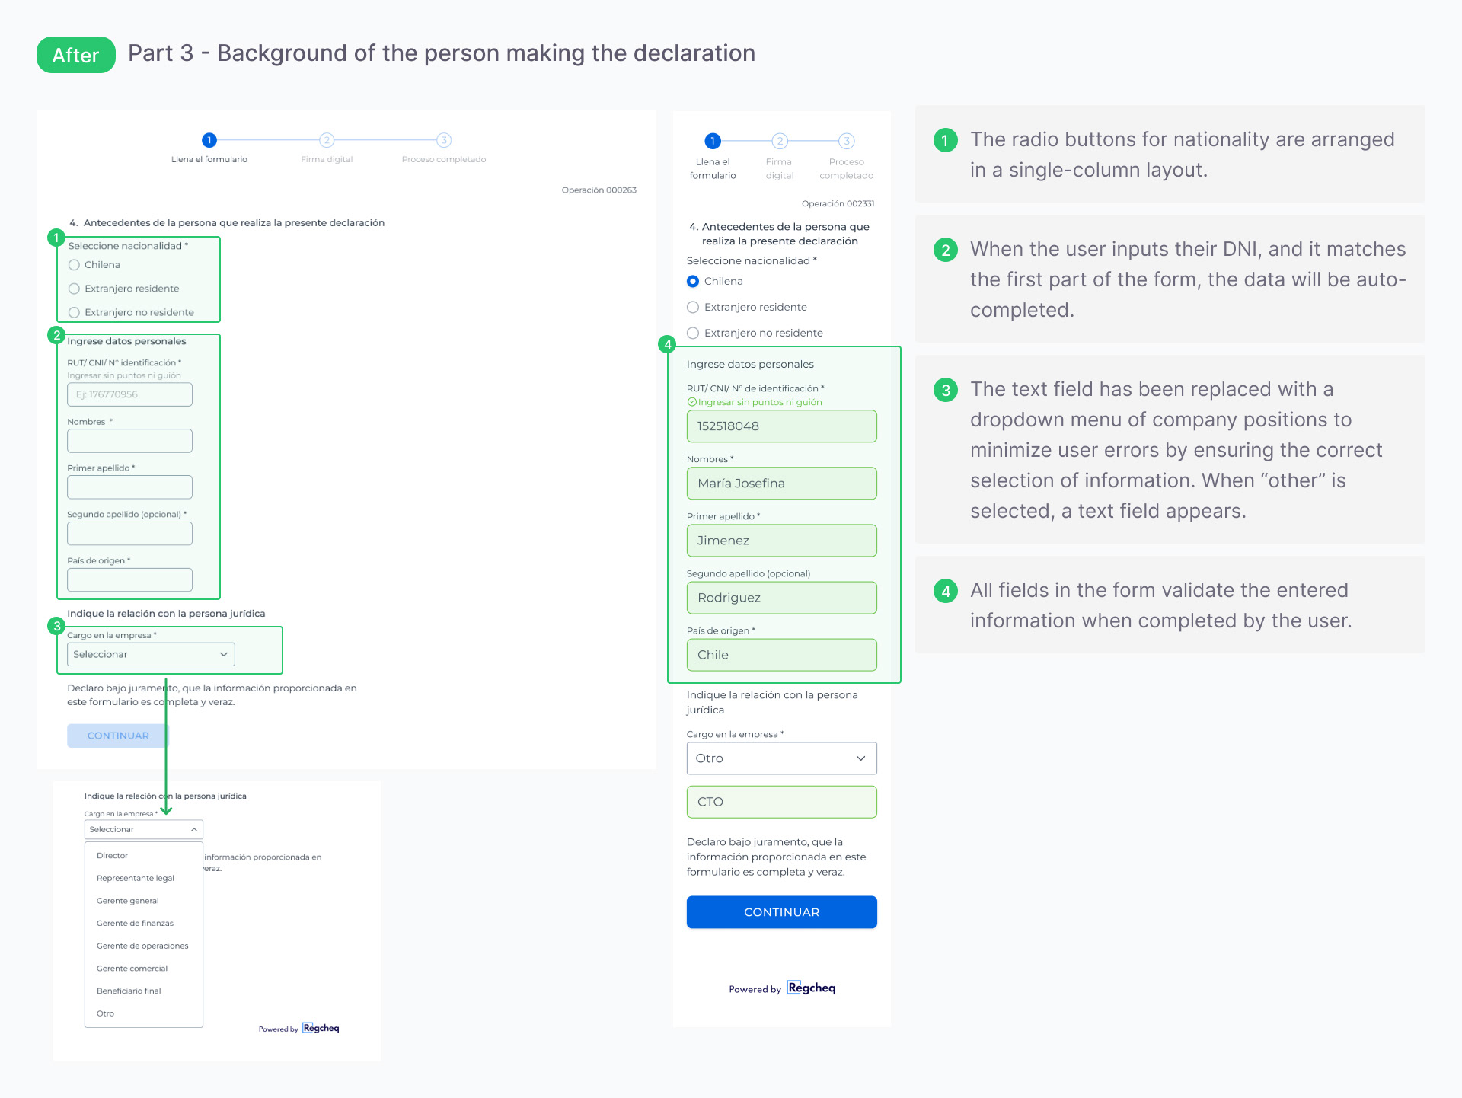Click step 3 Proceso completado circle on desktop
Screen dimensions: 1462x1098
click(x=444, y=140)
